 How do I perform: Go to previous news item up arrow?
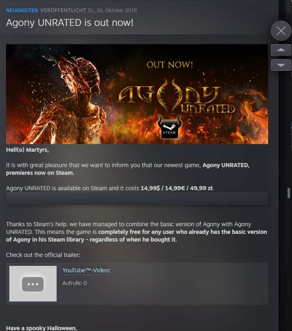[x=281, y=50]
